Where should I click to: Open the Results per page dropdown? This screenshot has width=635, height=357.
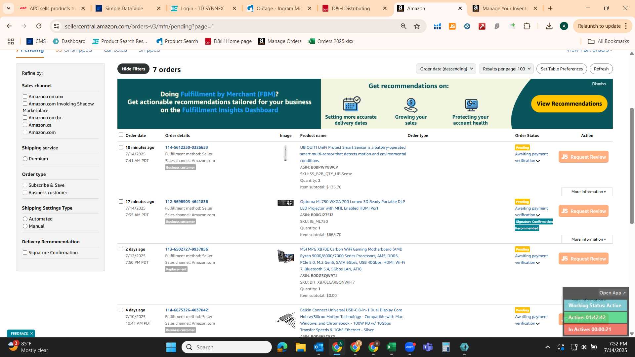506,69
